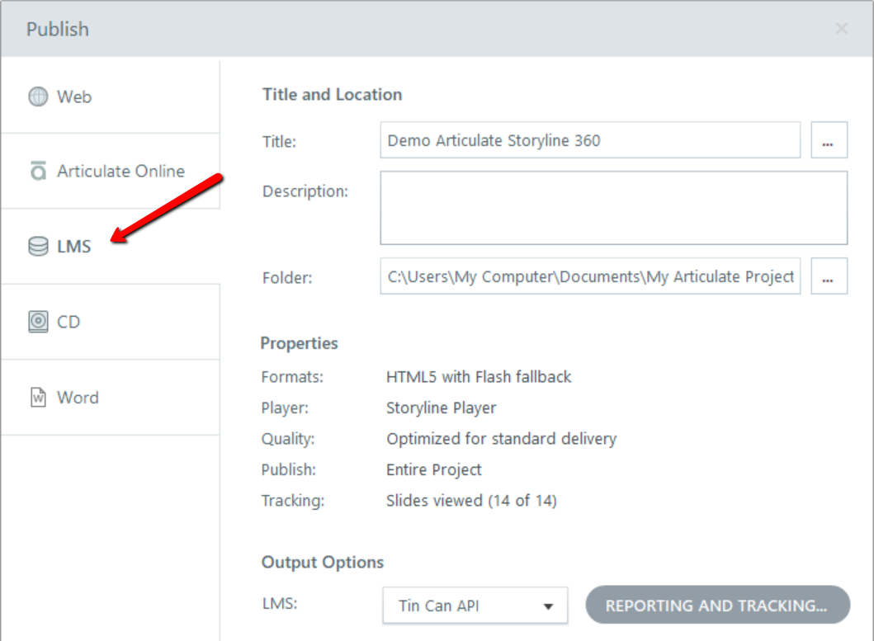
Task: Change the 'Entire Project' publish setting
Action: [433, 470]
